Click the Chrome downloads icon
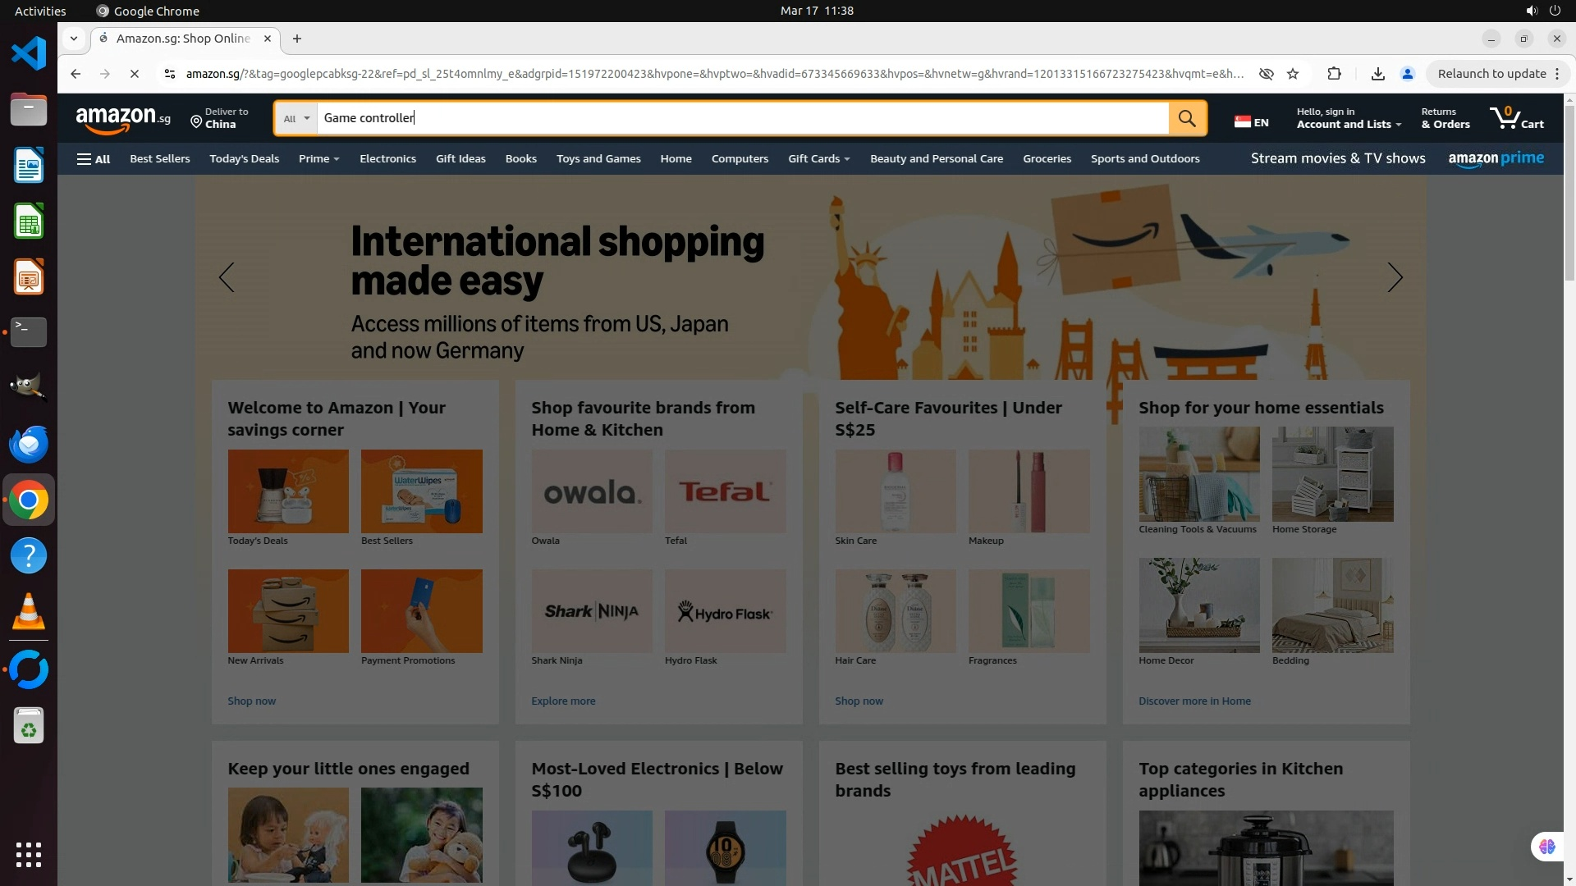The width and height of the screenshot is (1576, 886). point(1377,74)
